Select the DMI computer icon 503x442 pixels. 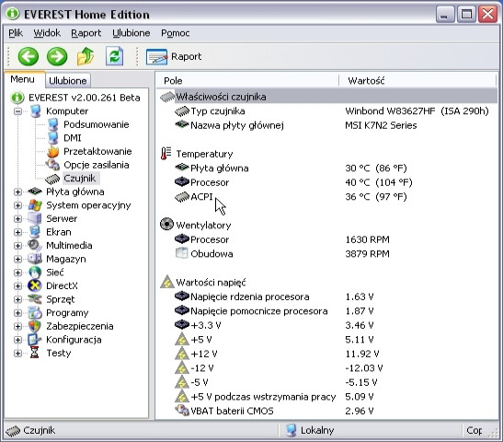tap(53, 138)
